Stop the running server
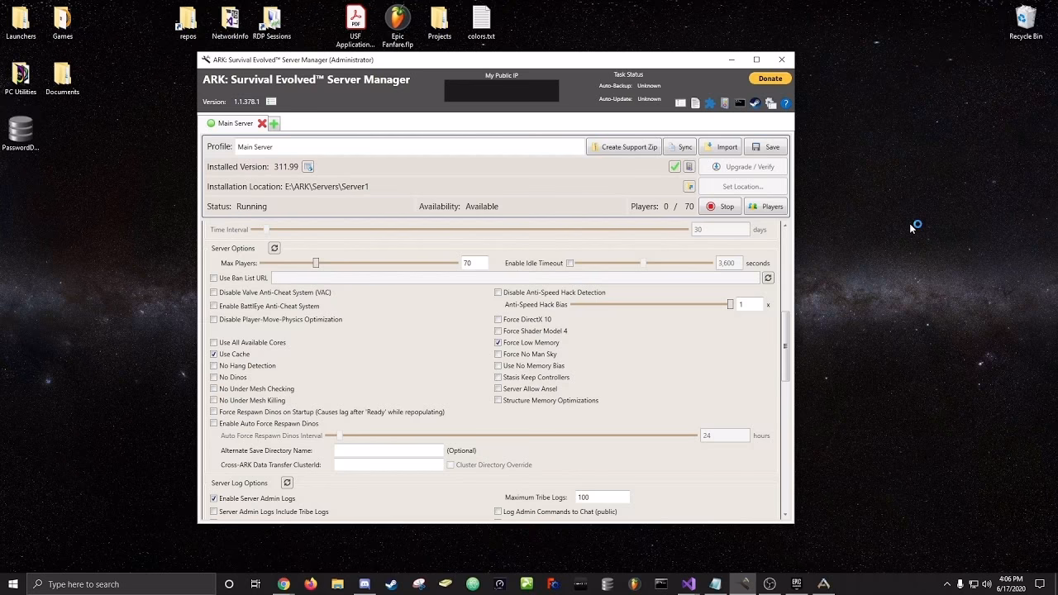The image size is (1058, 595). (720, 207)
